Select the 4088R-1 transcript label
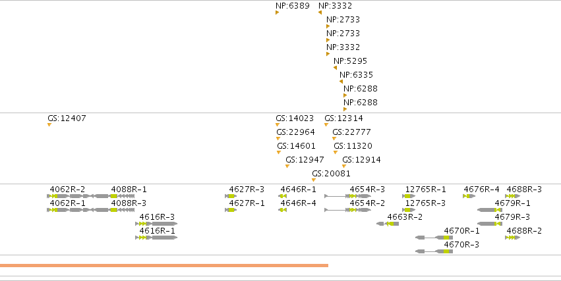 [x=129, y=190]
